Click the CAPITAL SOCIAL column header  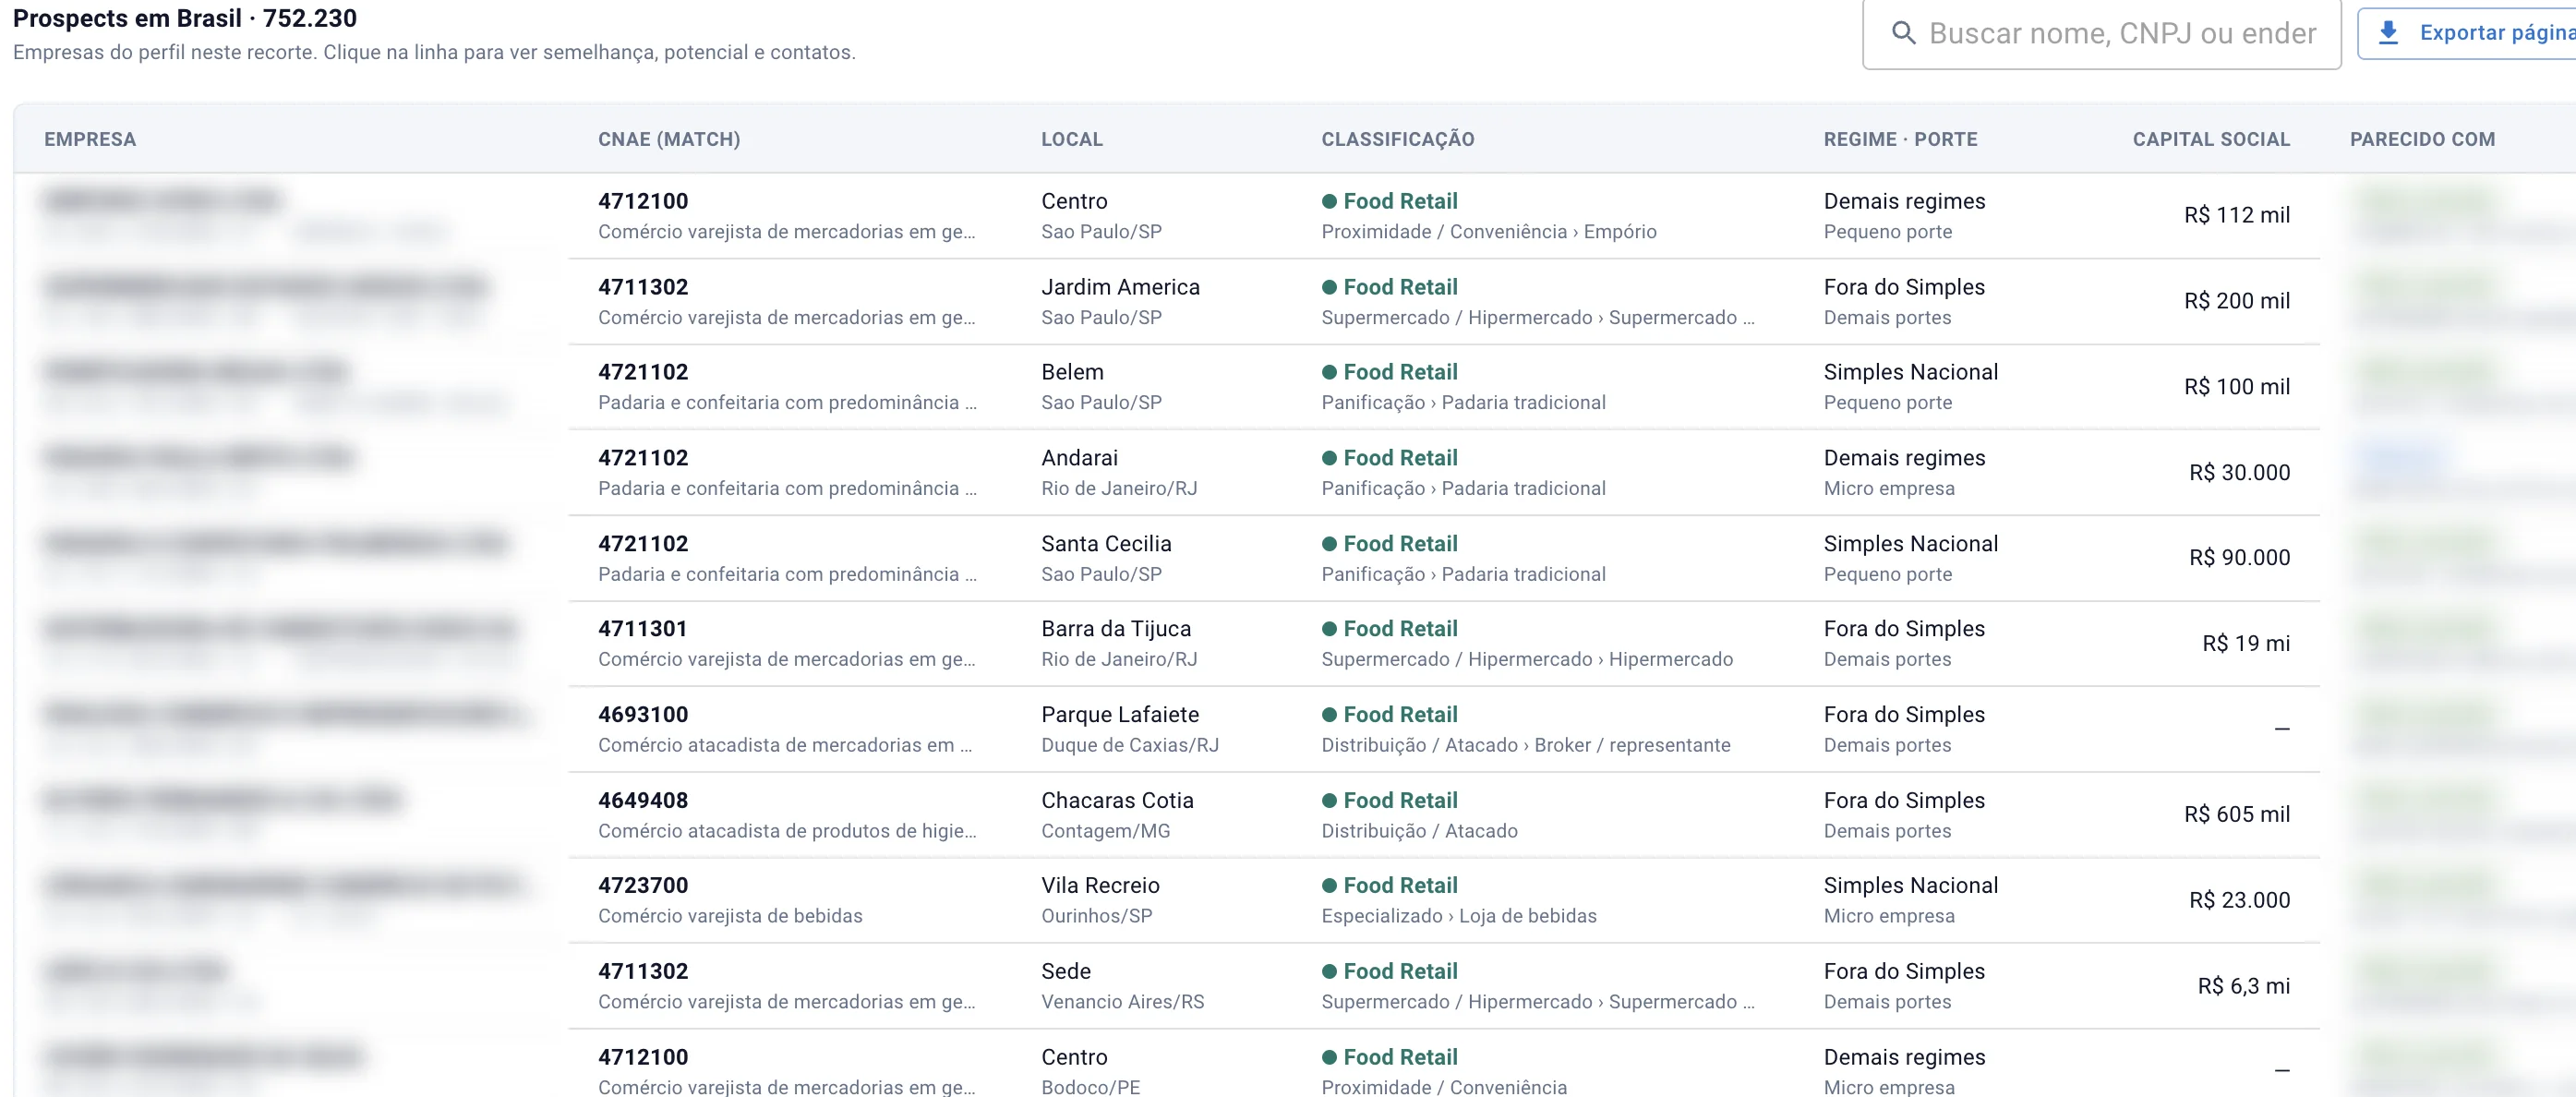click(2211, 139)
